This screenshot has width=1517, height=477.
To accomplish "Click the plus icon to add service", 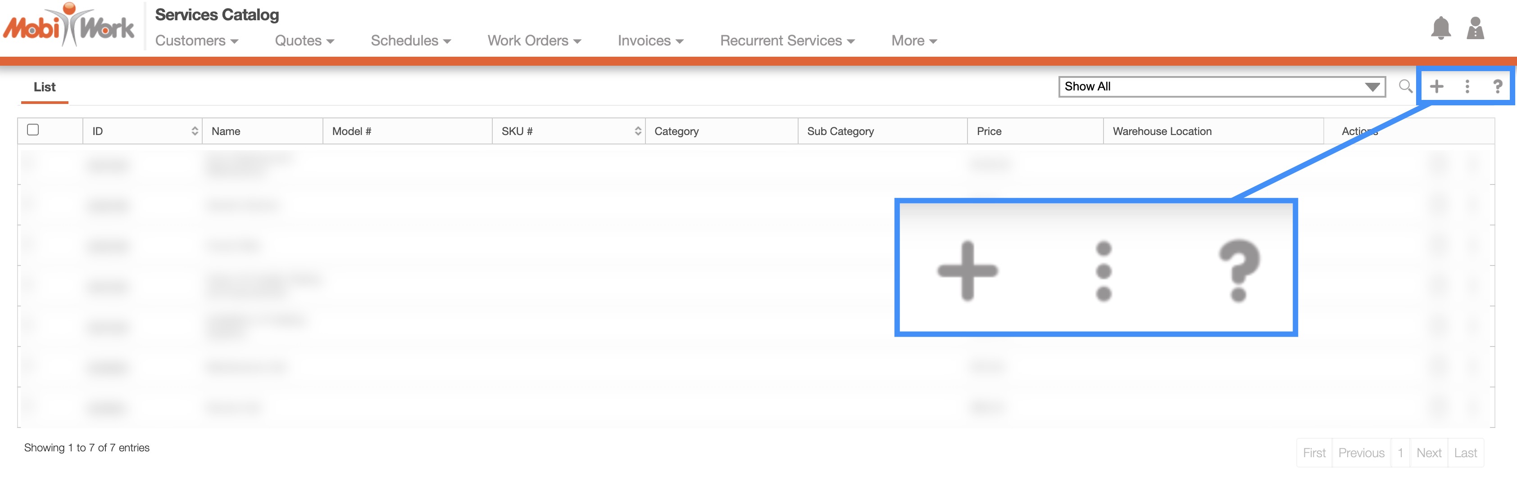I will click(x=1436, y=86).
